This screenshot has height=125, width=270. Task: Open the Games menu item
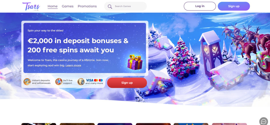tap(67, 7)
